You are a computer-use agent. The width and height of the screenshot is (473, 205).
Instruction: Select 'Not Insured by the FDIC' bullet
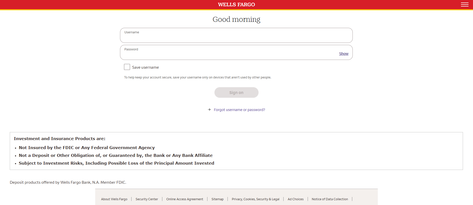pyautogui.click(x=87, y=148)
